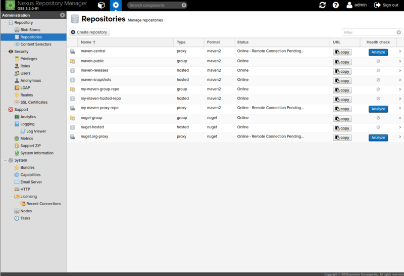Collapse the Administration side panel
Image resolution: width=404 pixels, height=276 pixels.
(x=62, y=15)
